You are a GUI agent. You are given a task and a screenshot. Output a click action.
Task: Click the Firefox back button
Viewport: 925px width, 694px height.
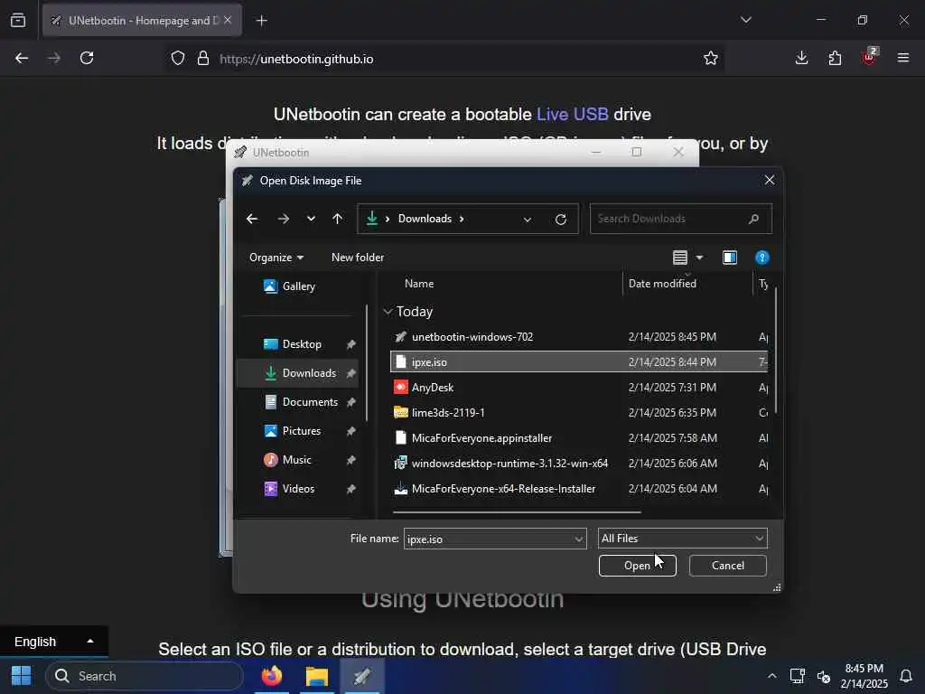coord(22,59)
